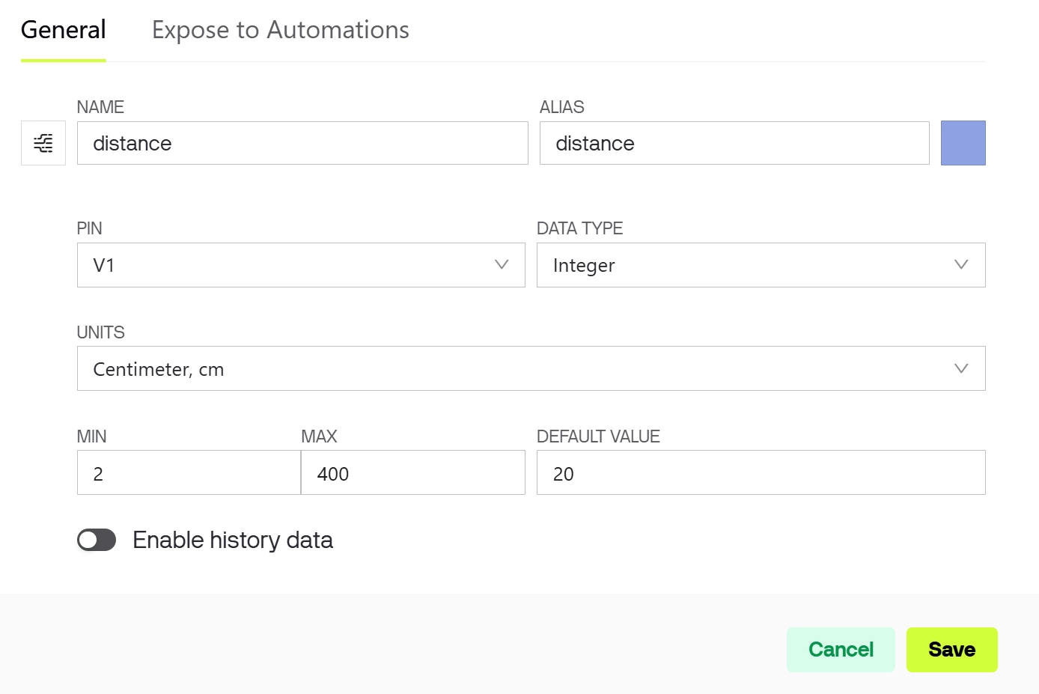Click the Enable history data label
The height and width of the screenshot is (694, 1039).
pos(233,540)
